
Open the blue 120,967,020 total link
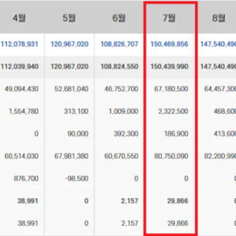[x=69, y=44]
